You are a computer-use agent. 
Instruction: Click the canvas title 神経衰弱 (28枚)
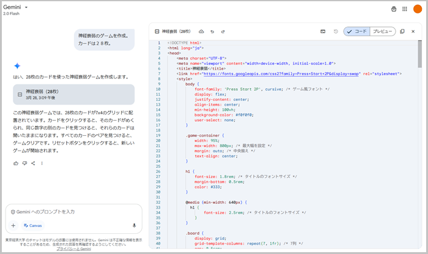(176, 31)
